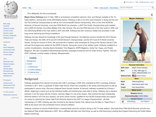Open Contact page link

click(8, 55)
